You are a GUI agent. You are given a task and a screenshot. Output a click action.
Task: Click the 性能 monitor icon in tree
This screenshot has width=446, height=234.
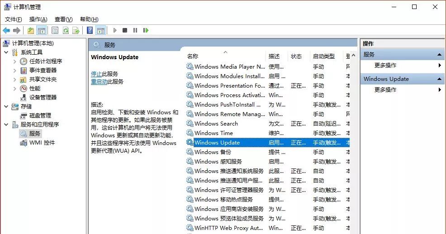pyautogui.click(x=24, y=89)
